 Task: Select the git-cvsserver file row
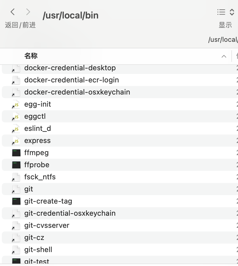click(x=47, y=225)
